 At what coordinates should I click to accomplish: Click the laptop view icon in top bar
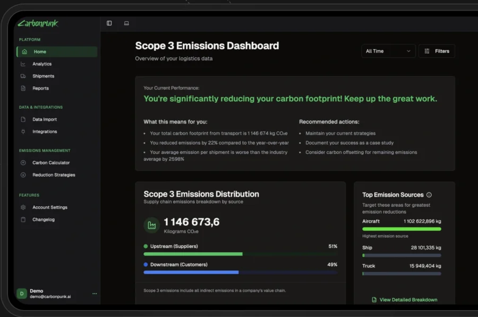[x=126, y=23]
